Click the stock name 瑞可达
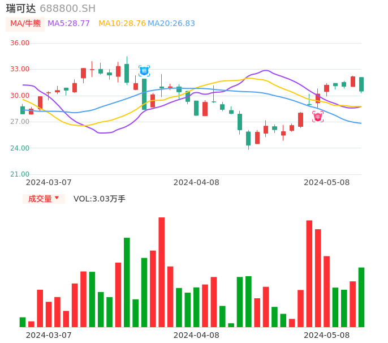 [21, 8]
